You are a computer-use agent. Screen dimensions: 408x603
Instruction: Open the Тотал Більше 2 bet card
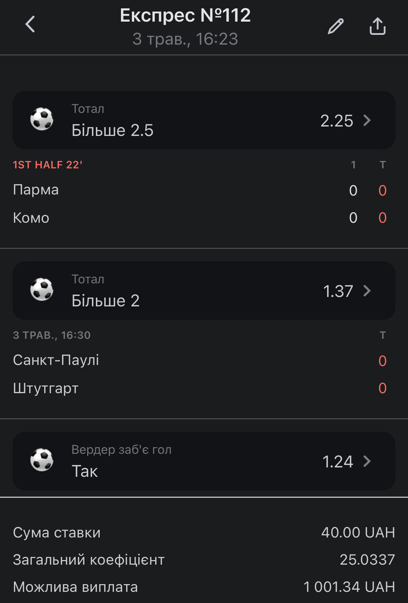tap(204, 290)
